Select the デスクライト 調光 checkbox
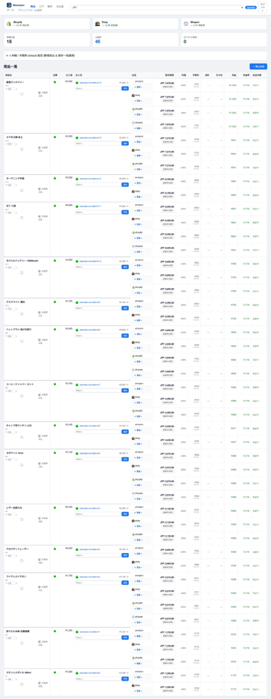The width and height of the screenshot is (271, 699). point(21,314)
